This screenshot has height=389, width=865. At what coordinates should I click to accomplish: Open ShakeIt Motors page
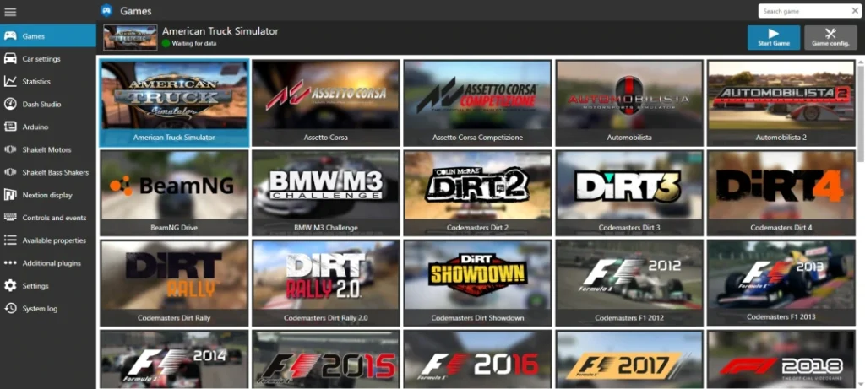pyautogui.click(x=47, y=149)
